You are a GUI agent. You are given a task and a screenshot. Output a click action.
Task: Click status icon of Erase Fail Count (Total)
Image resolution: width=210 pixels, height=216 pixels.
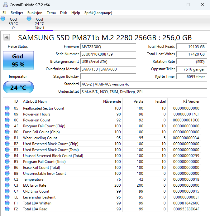tap(7, 167)
